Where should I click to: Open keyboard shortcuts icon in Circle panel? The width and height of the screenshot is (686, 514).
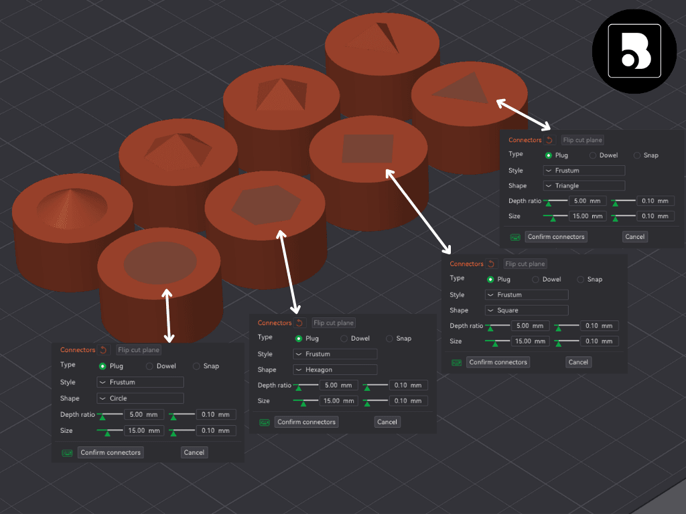[x=67, y=453]
